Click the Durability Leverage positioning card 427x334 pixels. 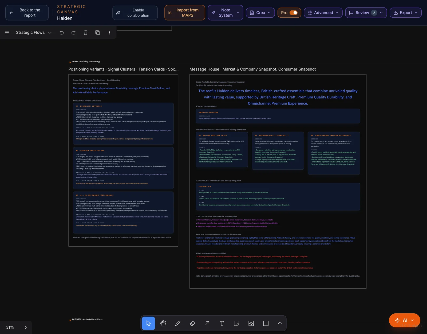123,123
